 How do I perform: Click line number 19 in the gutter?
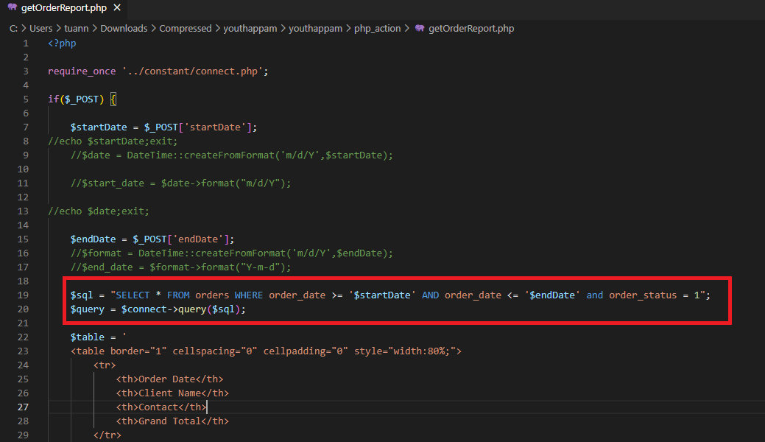23,295
